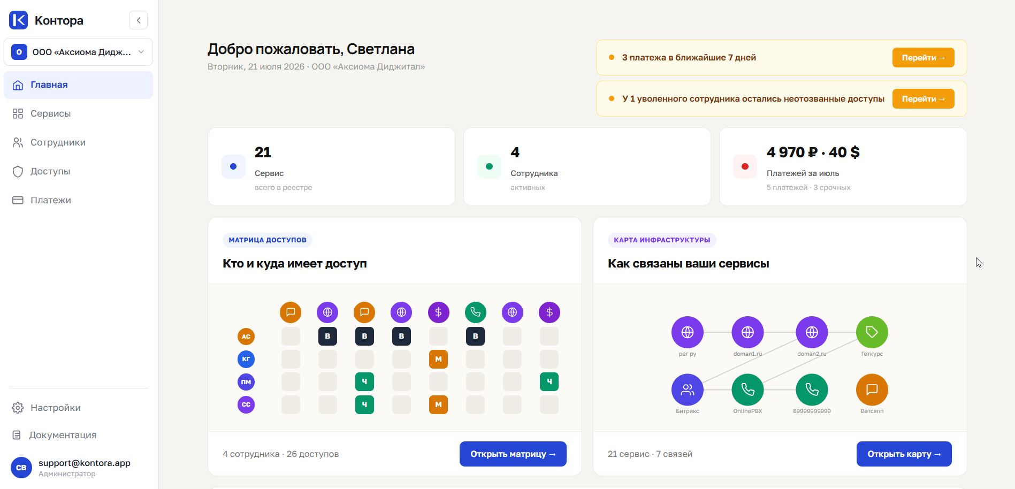Click the Добро пожаловать, Светлана heading
Screen dimensions: 1015x489
point(311,49)
